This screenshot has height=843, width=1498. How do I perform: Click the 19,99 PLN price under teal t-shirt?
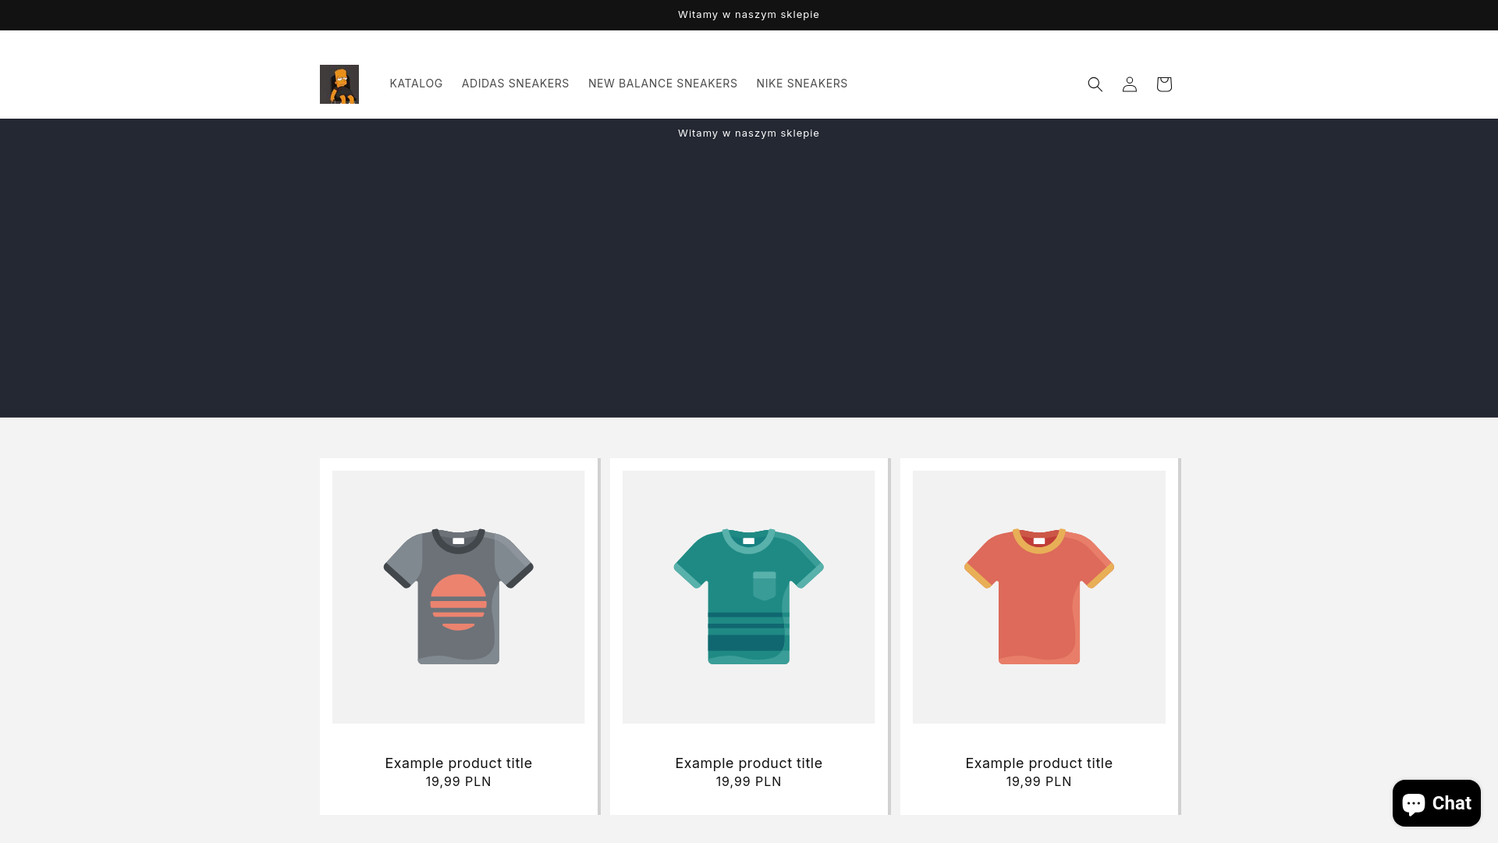pos(748,781)
